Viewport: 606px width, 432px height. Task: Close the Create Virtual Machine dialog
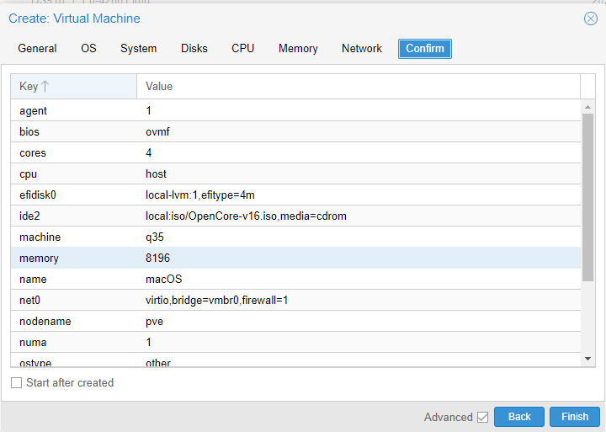[x=590, y=19]
